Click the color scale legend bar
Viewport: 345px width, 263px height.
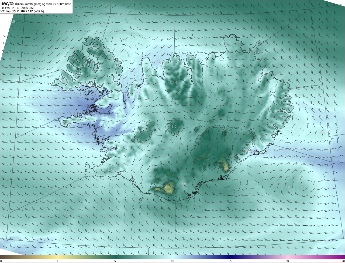pyautogui.click(x=172, y=257)
